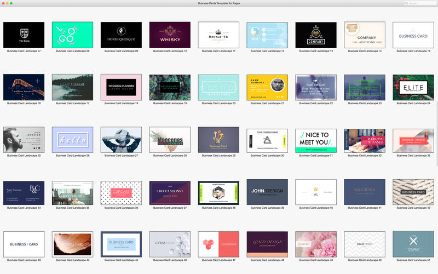
Task: Pick the Whisky template Landscape 10
Action: tap(170, 35)
